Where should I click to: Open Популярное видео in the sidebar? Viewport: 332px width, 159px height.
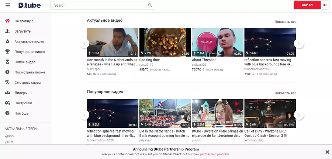pos(30,52)
